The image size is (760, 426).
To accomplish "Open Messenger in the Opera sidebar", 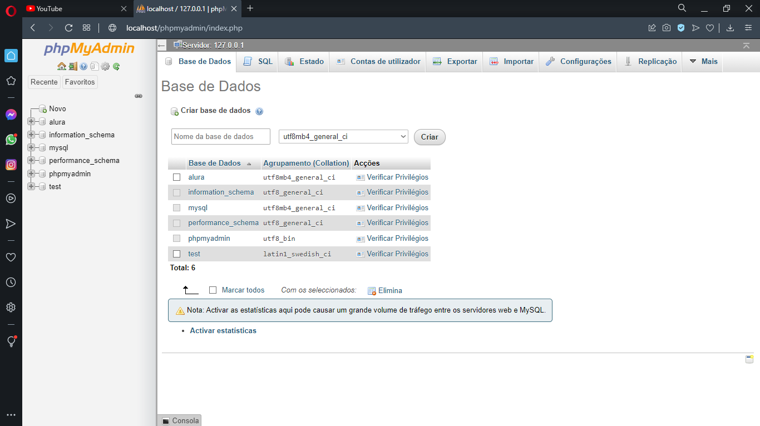I will pyautogui.click(x=11, y=115).
